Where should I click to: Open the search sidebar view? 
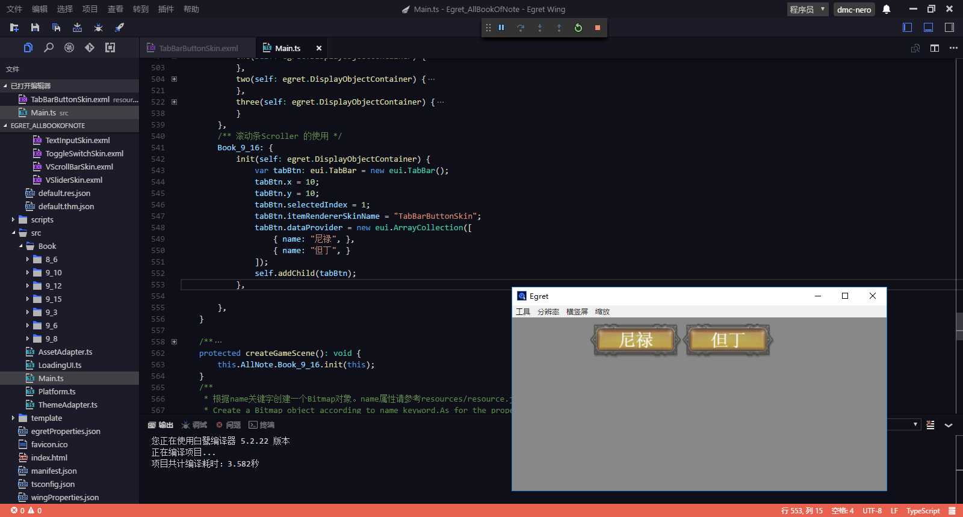(49, 47)
